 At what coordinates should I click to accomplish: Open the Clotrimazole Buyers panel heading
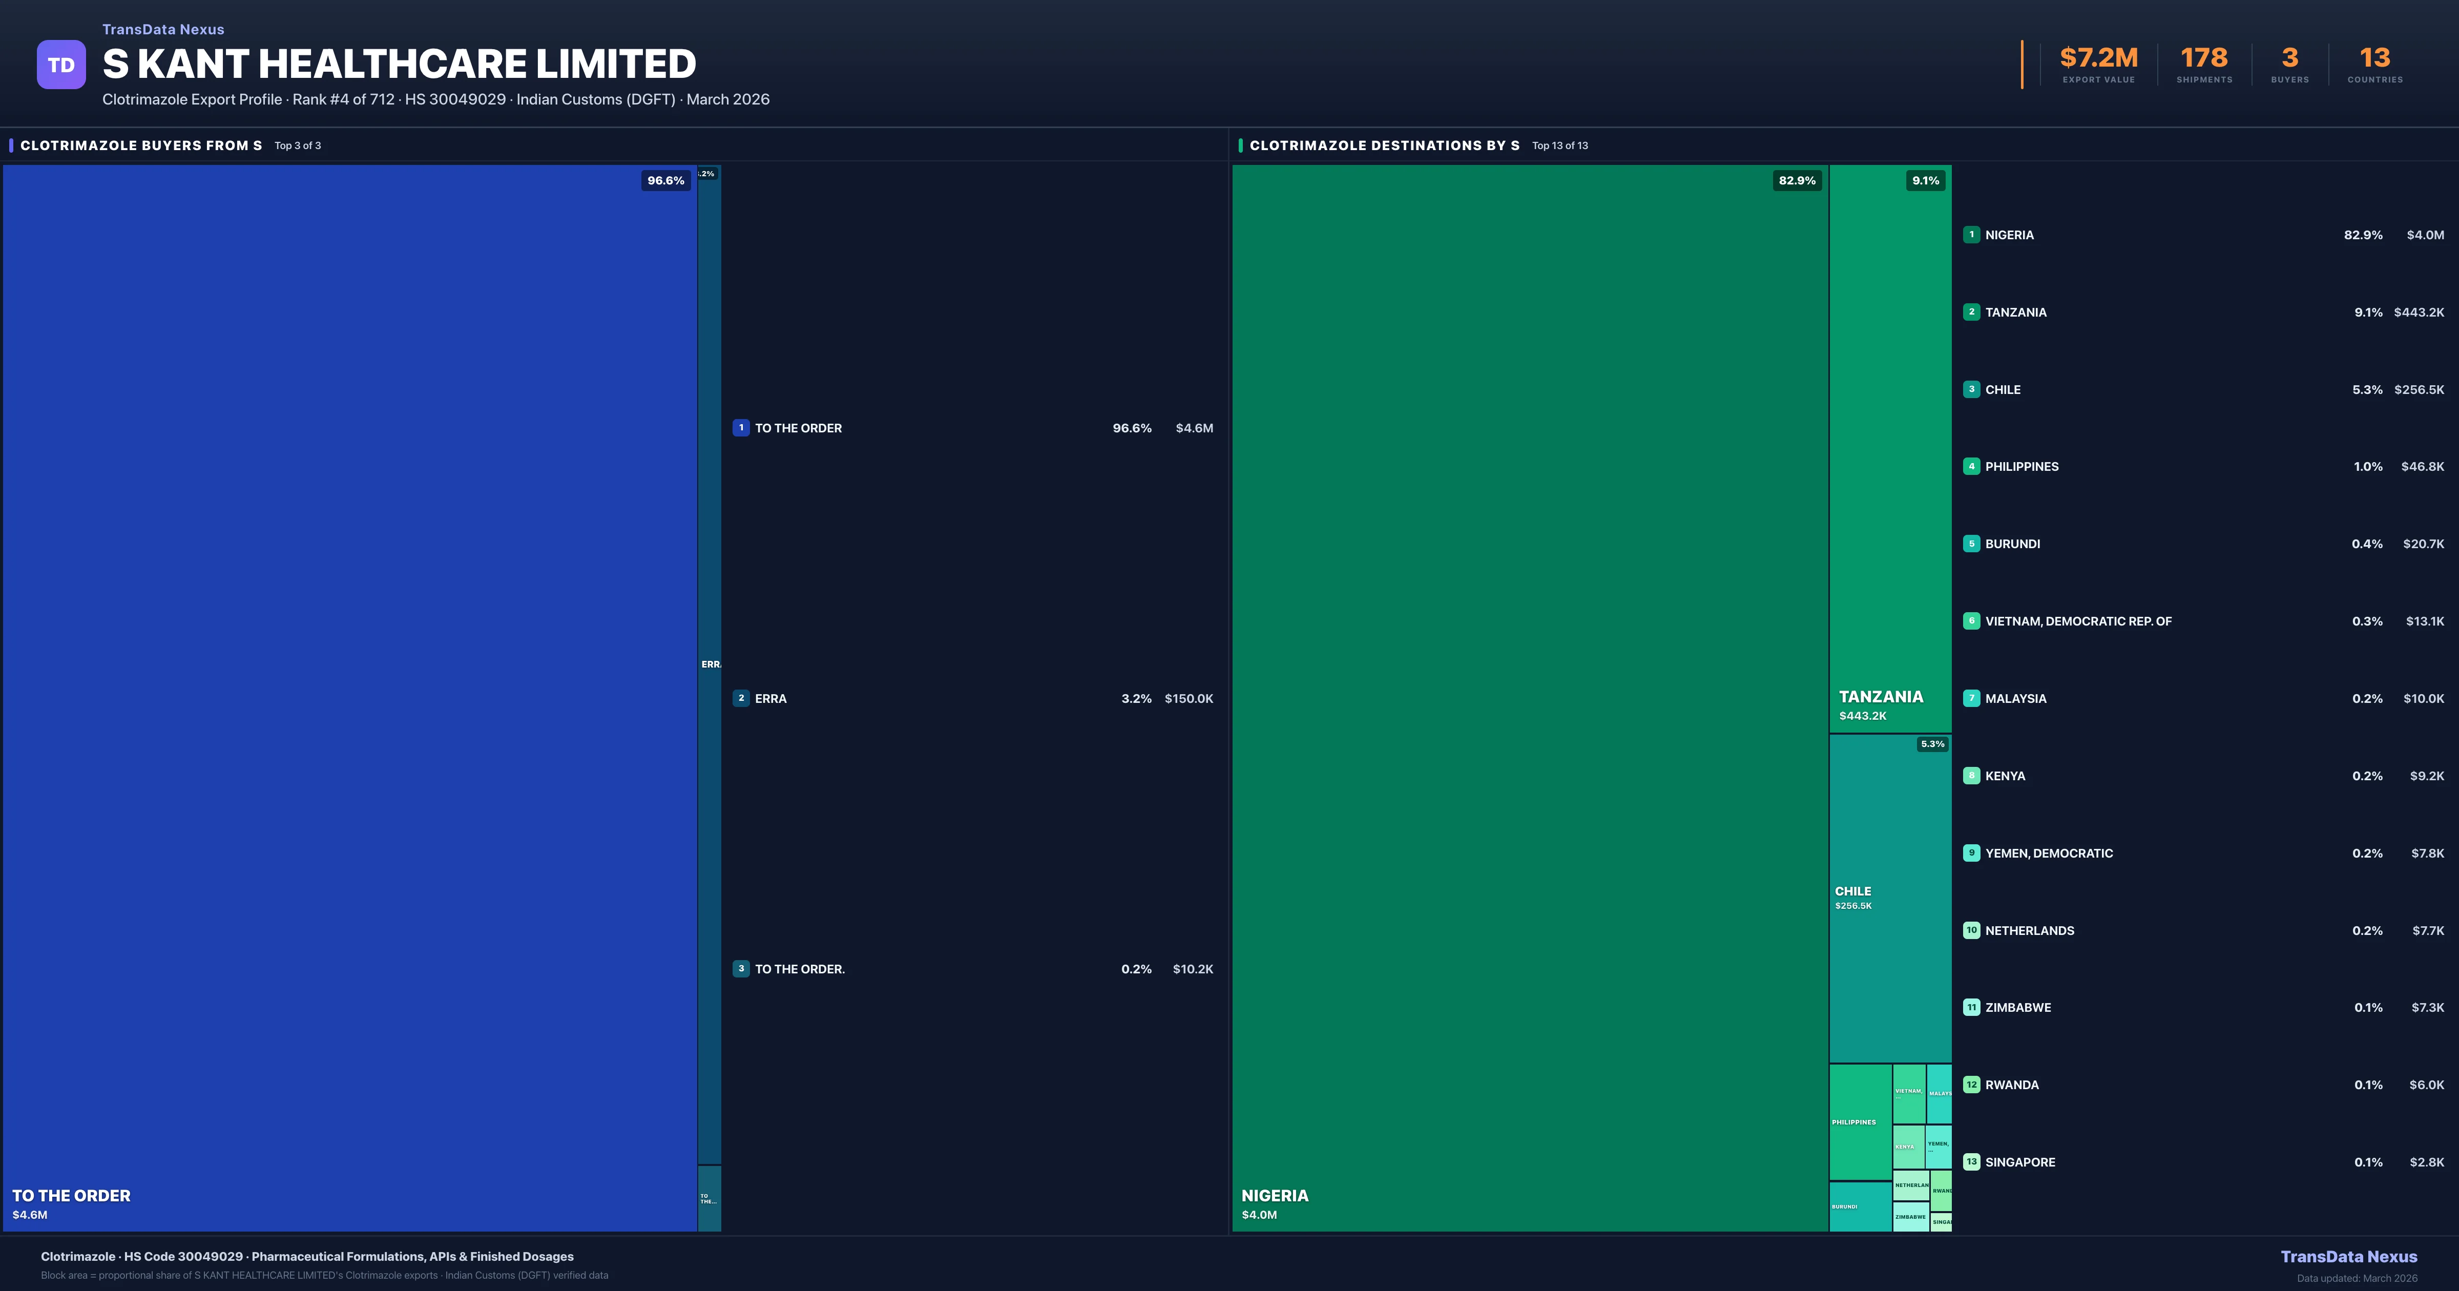click(141, 146)
